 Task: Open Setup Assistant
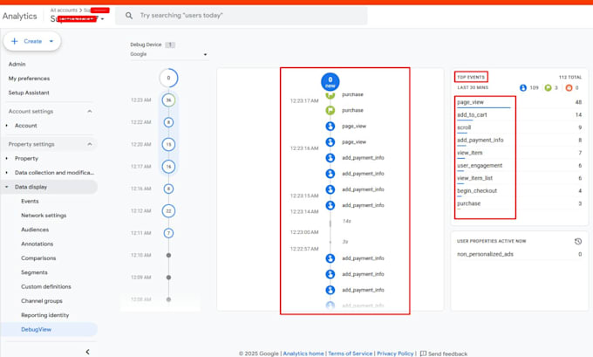29,93
